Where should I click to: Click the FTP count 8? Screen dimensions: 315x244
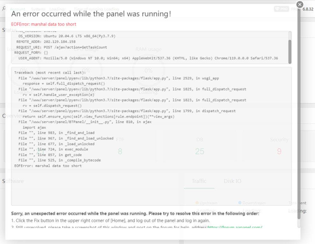[120, 151]
